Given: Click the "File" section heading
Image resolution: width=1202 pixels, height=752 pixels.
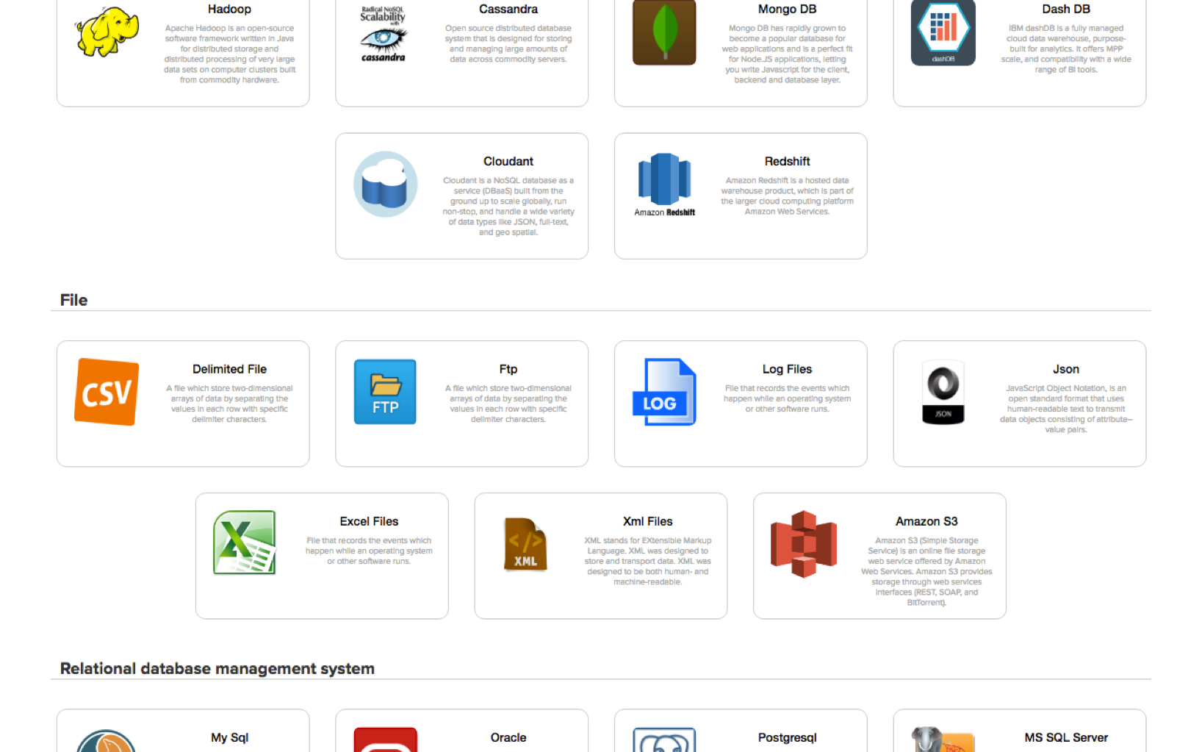Looking at the screenshot, I should (x=73, y=300).
